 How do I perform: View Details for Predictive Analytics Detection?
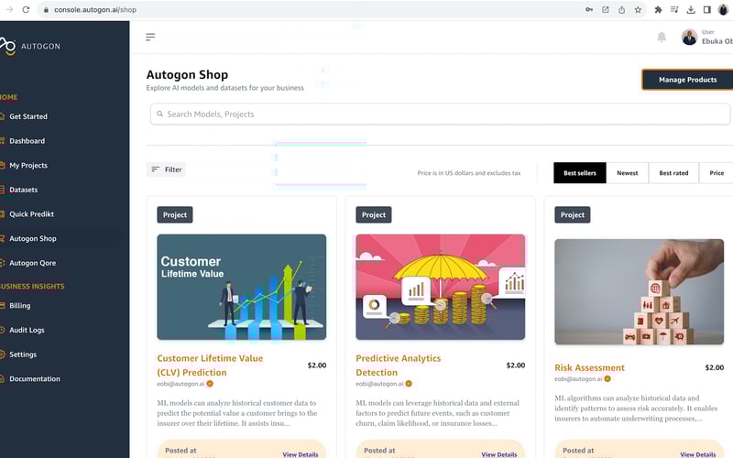pos(498,454)
